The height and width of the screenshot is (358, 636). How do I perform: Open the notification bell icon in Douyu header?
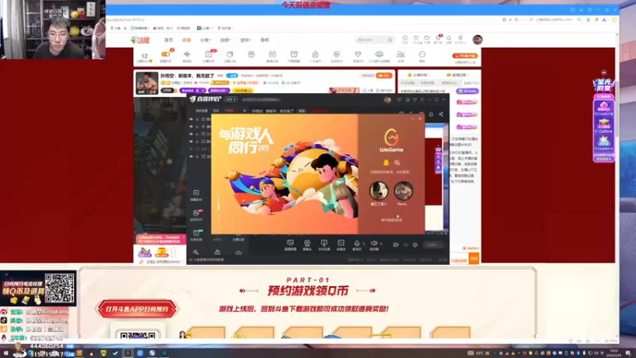click(x=448, y=38)
